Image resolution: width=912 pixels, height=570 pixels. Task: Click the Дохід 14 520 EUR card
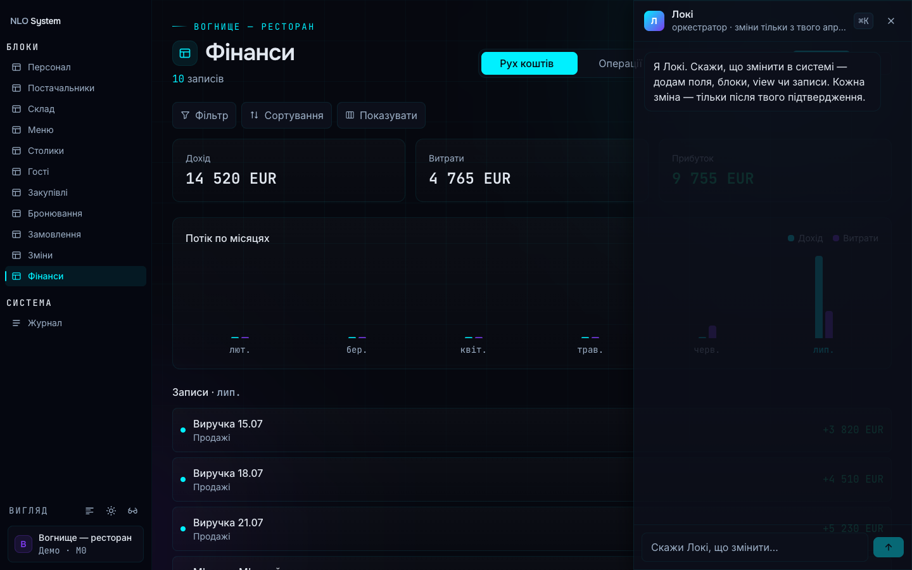(289, 170)
